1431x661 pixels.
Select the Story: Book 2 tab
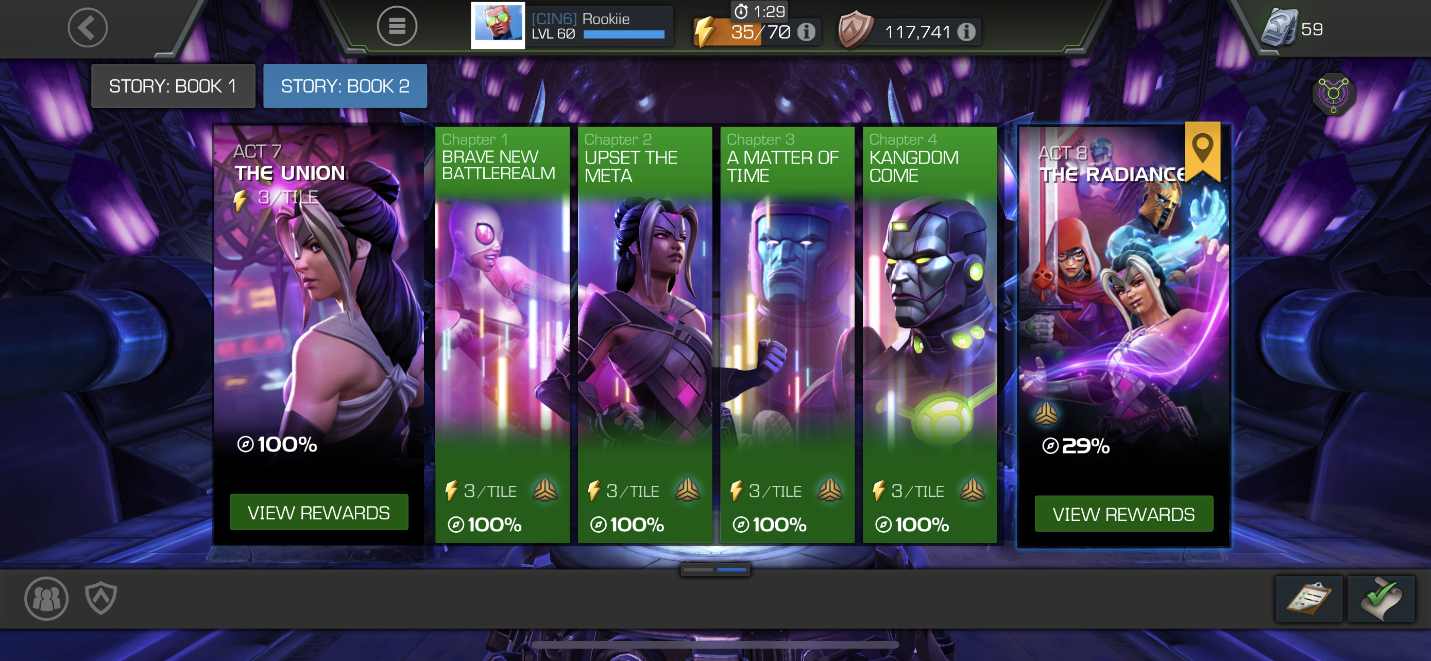click(345, 86)
